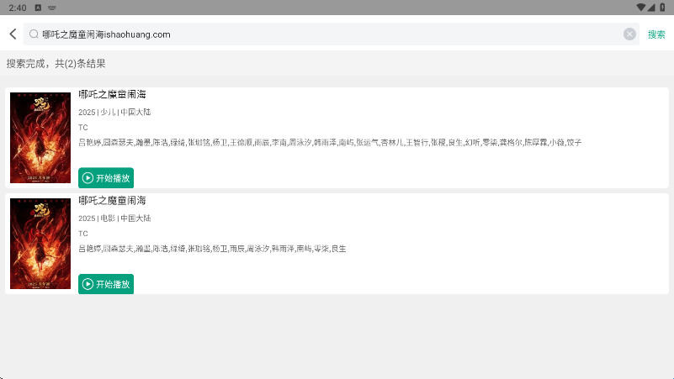Open title 哪吒之魔童闹海 in 少儿 result
The image size is (674, 379).
pyautogui.click(x=112, y=94)
